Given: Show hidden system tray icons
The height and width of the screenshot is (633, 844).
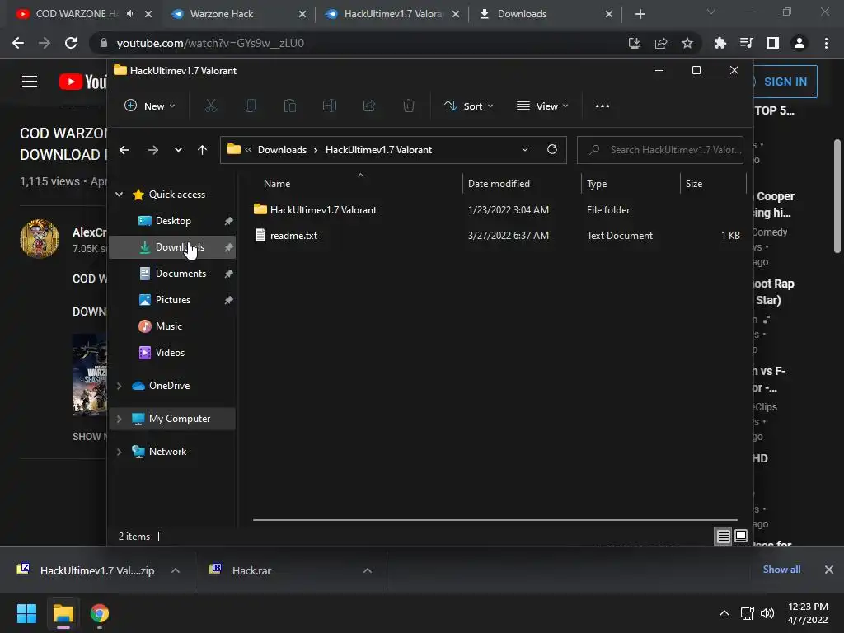Looking at the screenshot, I should click(x=724, y=613).
